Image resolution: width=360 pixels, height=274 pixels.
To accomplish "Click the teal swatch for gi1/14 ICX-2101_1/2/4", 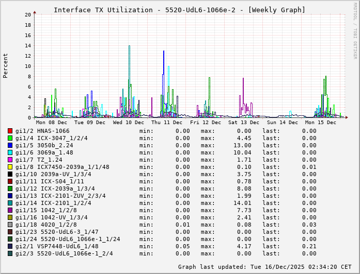I will point(10,203).
